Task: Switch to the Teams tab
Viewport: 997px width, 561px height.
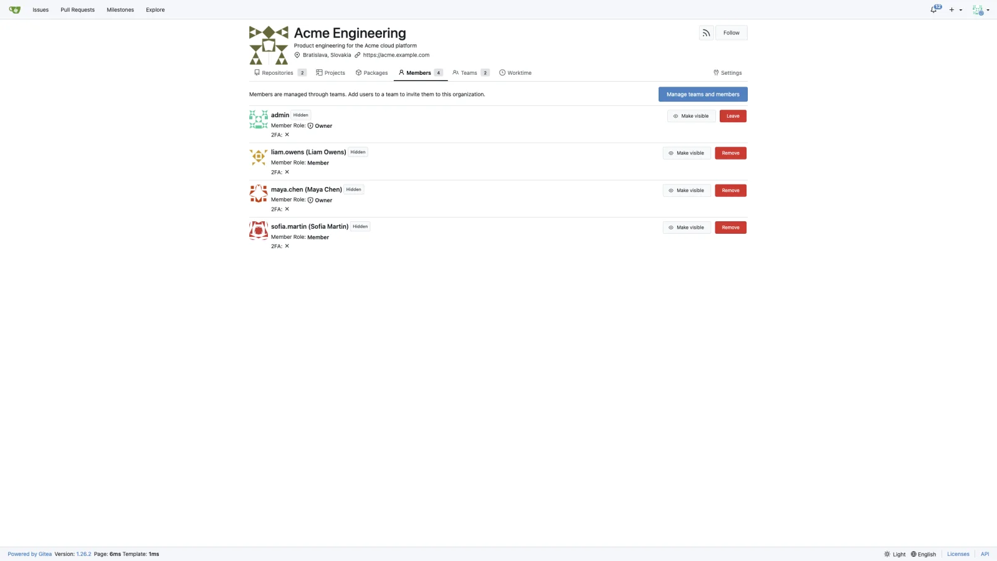Action: point(471,73)
